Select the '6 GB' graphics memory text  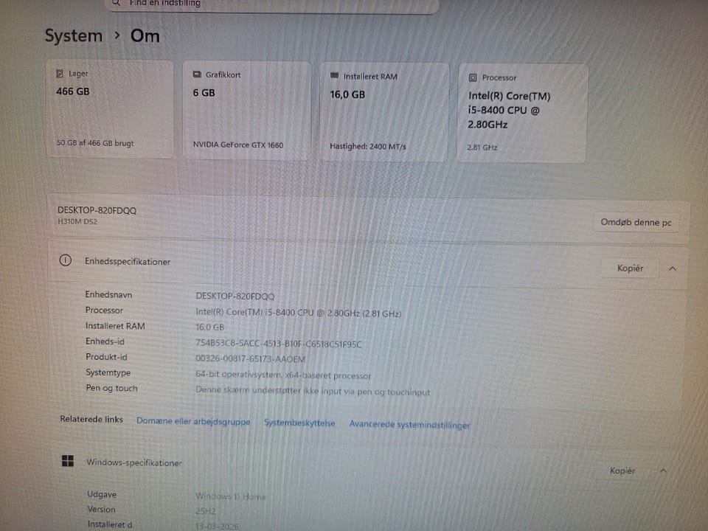204,93
